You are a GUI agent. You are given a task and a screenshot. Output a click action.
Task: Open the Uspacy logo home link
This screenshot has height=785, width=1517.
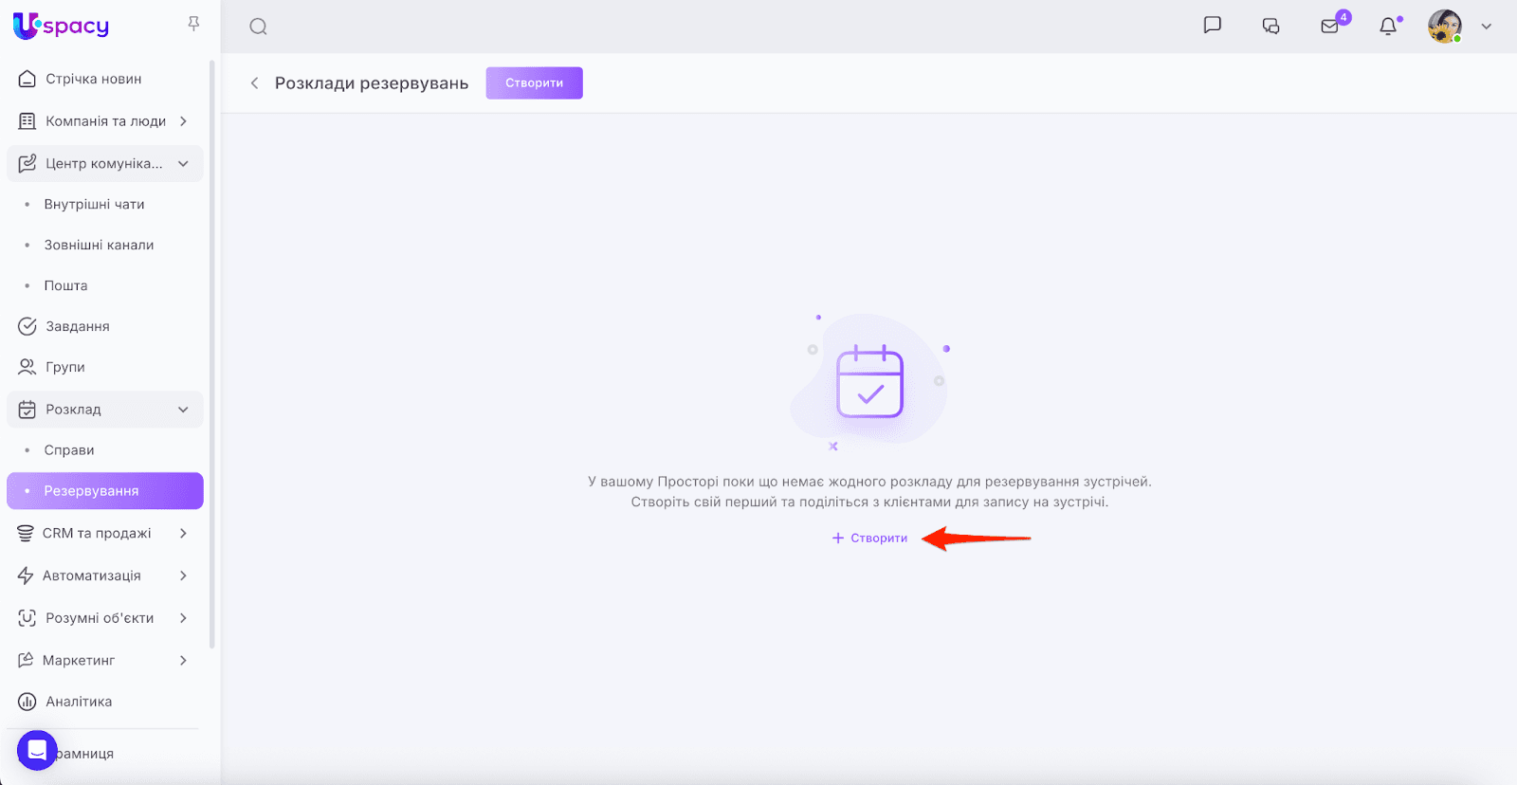click(x=62, y=26)
